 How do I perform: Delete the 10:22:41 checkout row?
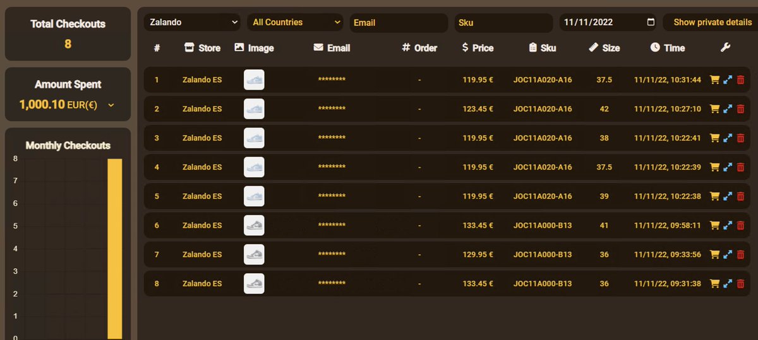(740, 138)
